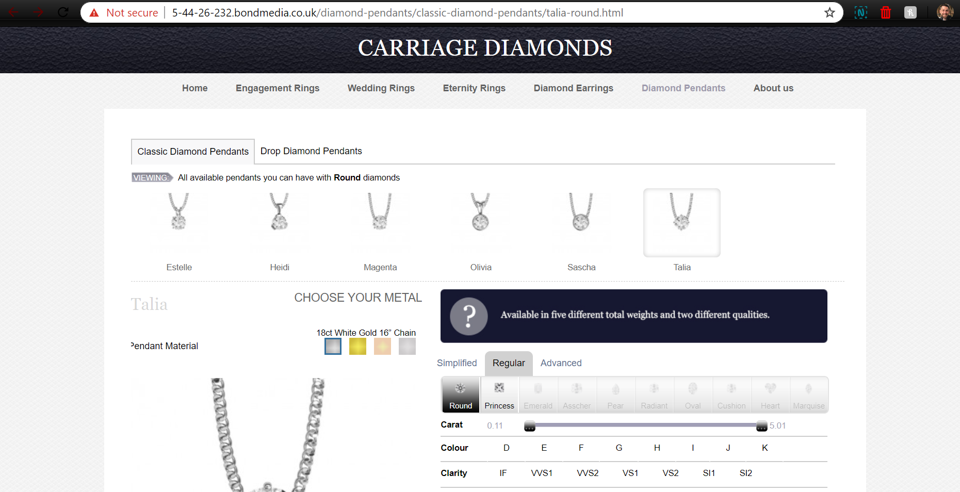Select Heart diamond shape
The width and height of the screenshot is (960, 492).
coord(770,395)
